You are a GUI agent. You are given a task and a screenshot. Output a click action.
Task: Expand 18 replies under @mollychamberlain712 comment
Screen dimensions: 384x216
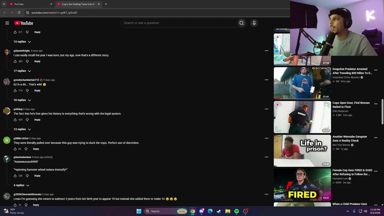[22, 100]
